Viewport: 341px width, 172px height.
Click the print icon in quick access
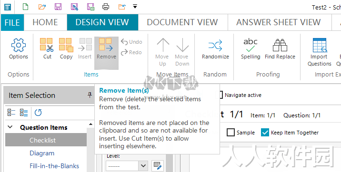click(106, 7)
